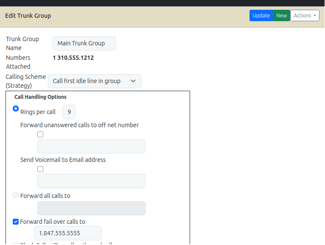Viewport: 325px width, 245px height.
Task: Select the Rings per call radio button
Action: tap(16, 109)
